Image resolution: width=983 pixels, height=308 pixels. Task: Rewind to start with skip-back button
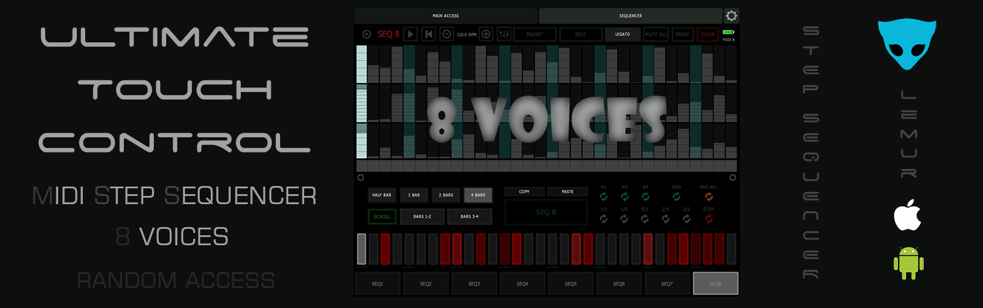click(429, 35)
